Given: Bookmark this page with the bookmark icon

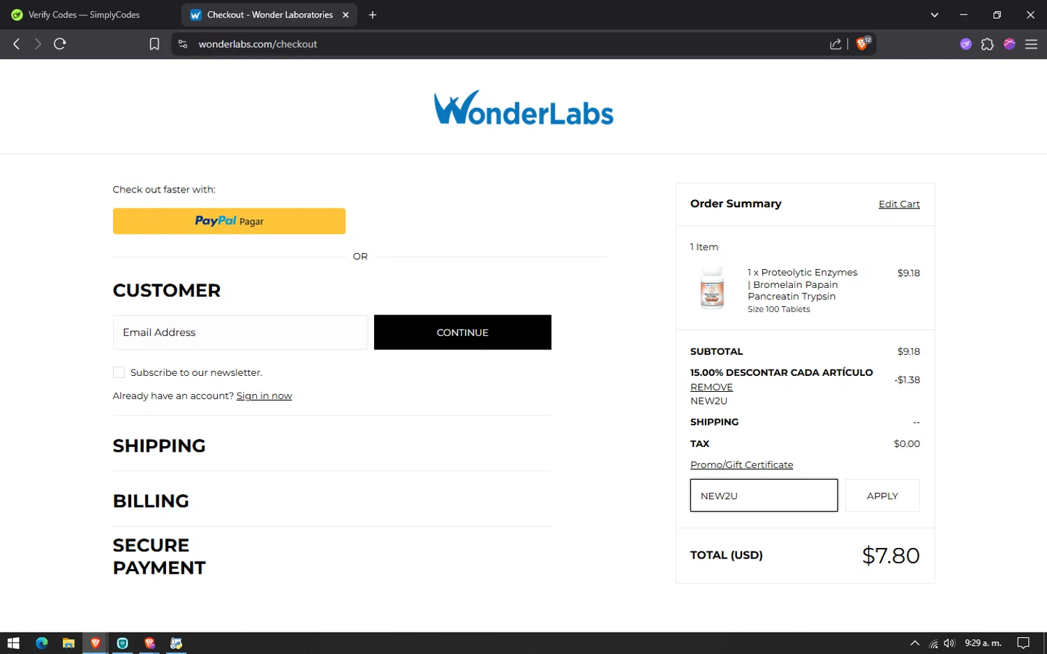Looking at the screenshot, I should pos(154,44).
